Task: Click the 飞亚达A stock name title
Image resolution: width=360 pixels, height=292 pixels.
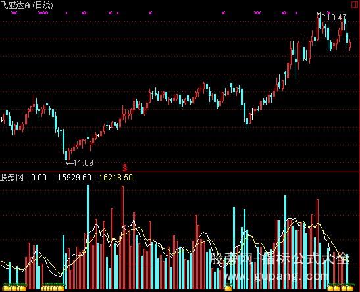Action: click(15, 5)
